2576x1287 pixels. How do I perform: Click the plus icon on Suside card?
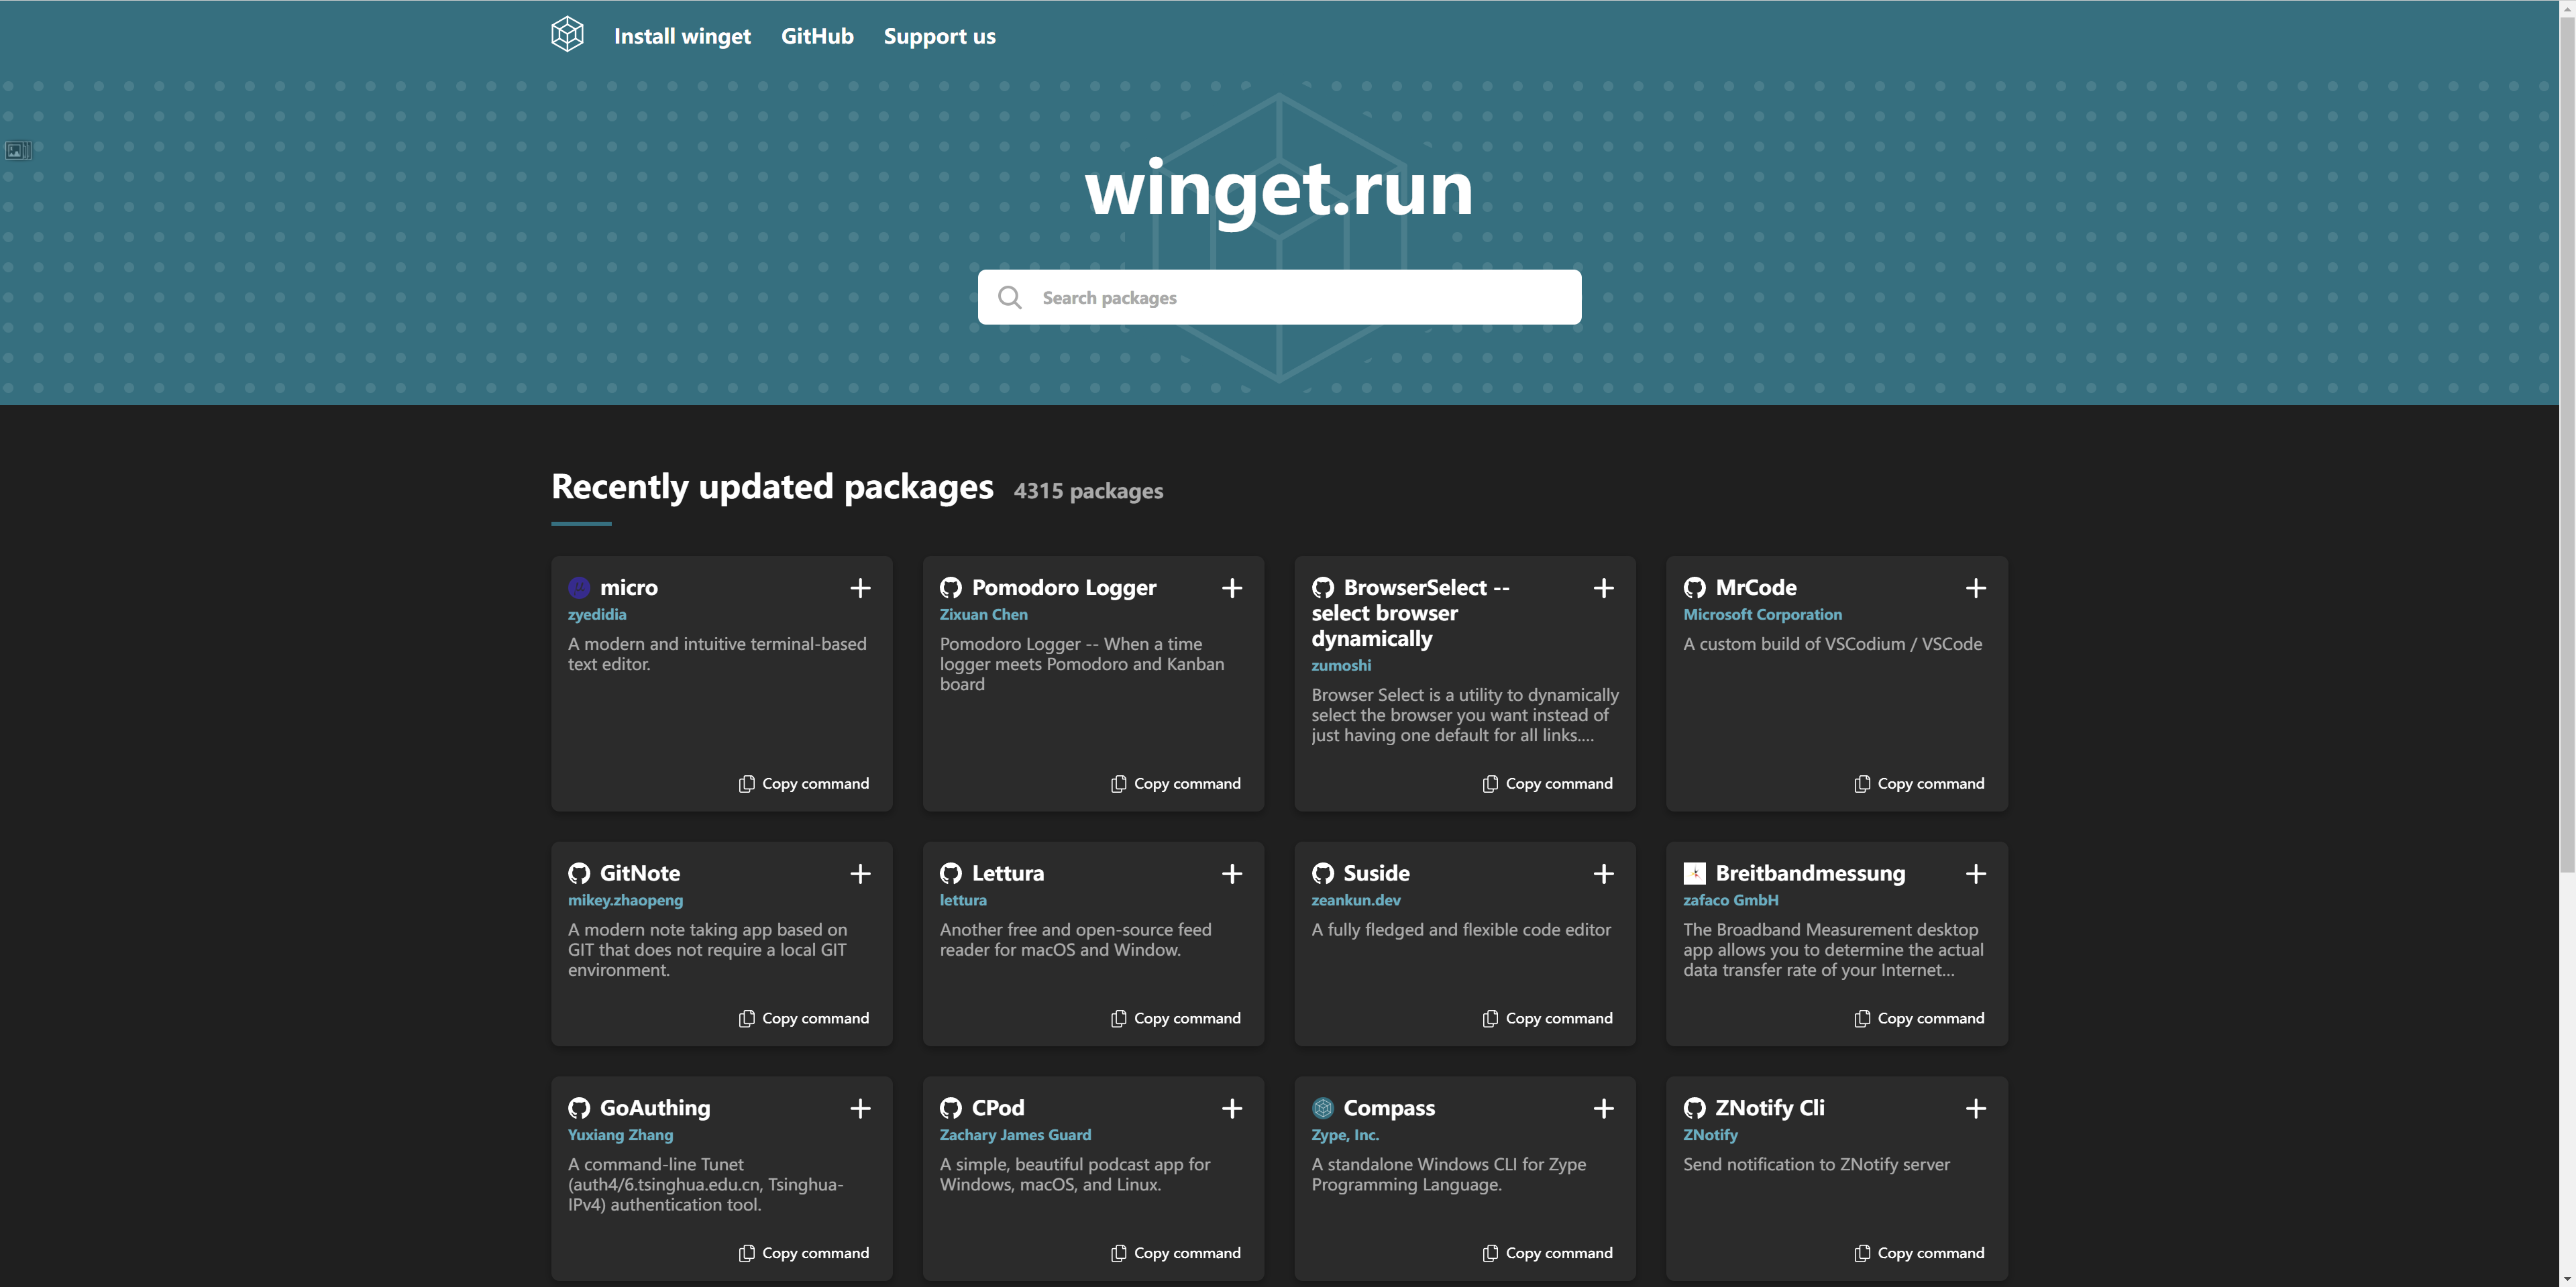coord(1603,874)
